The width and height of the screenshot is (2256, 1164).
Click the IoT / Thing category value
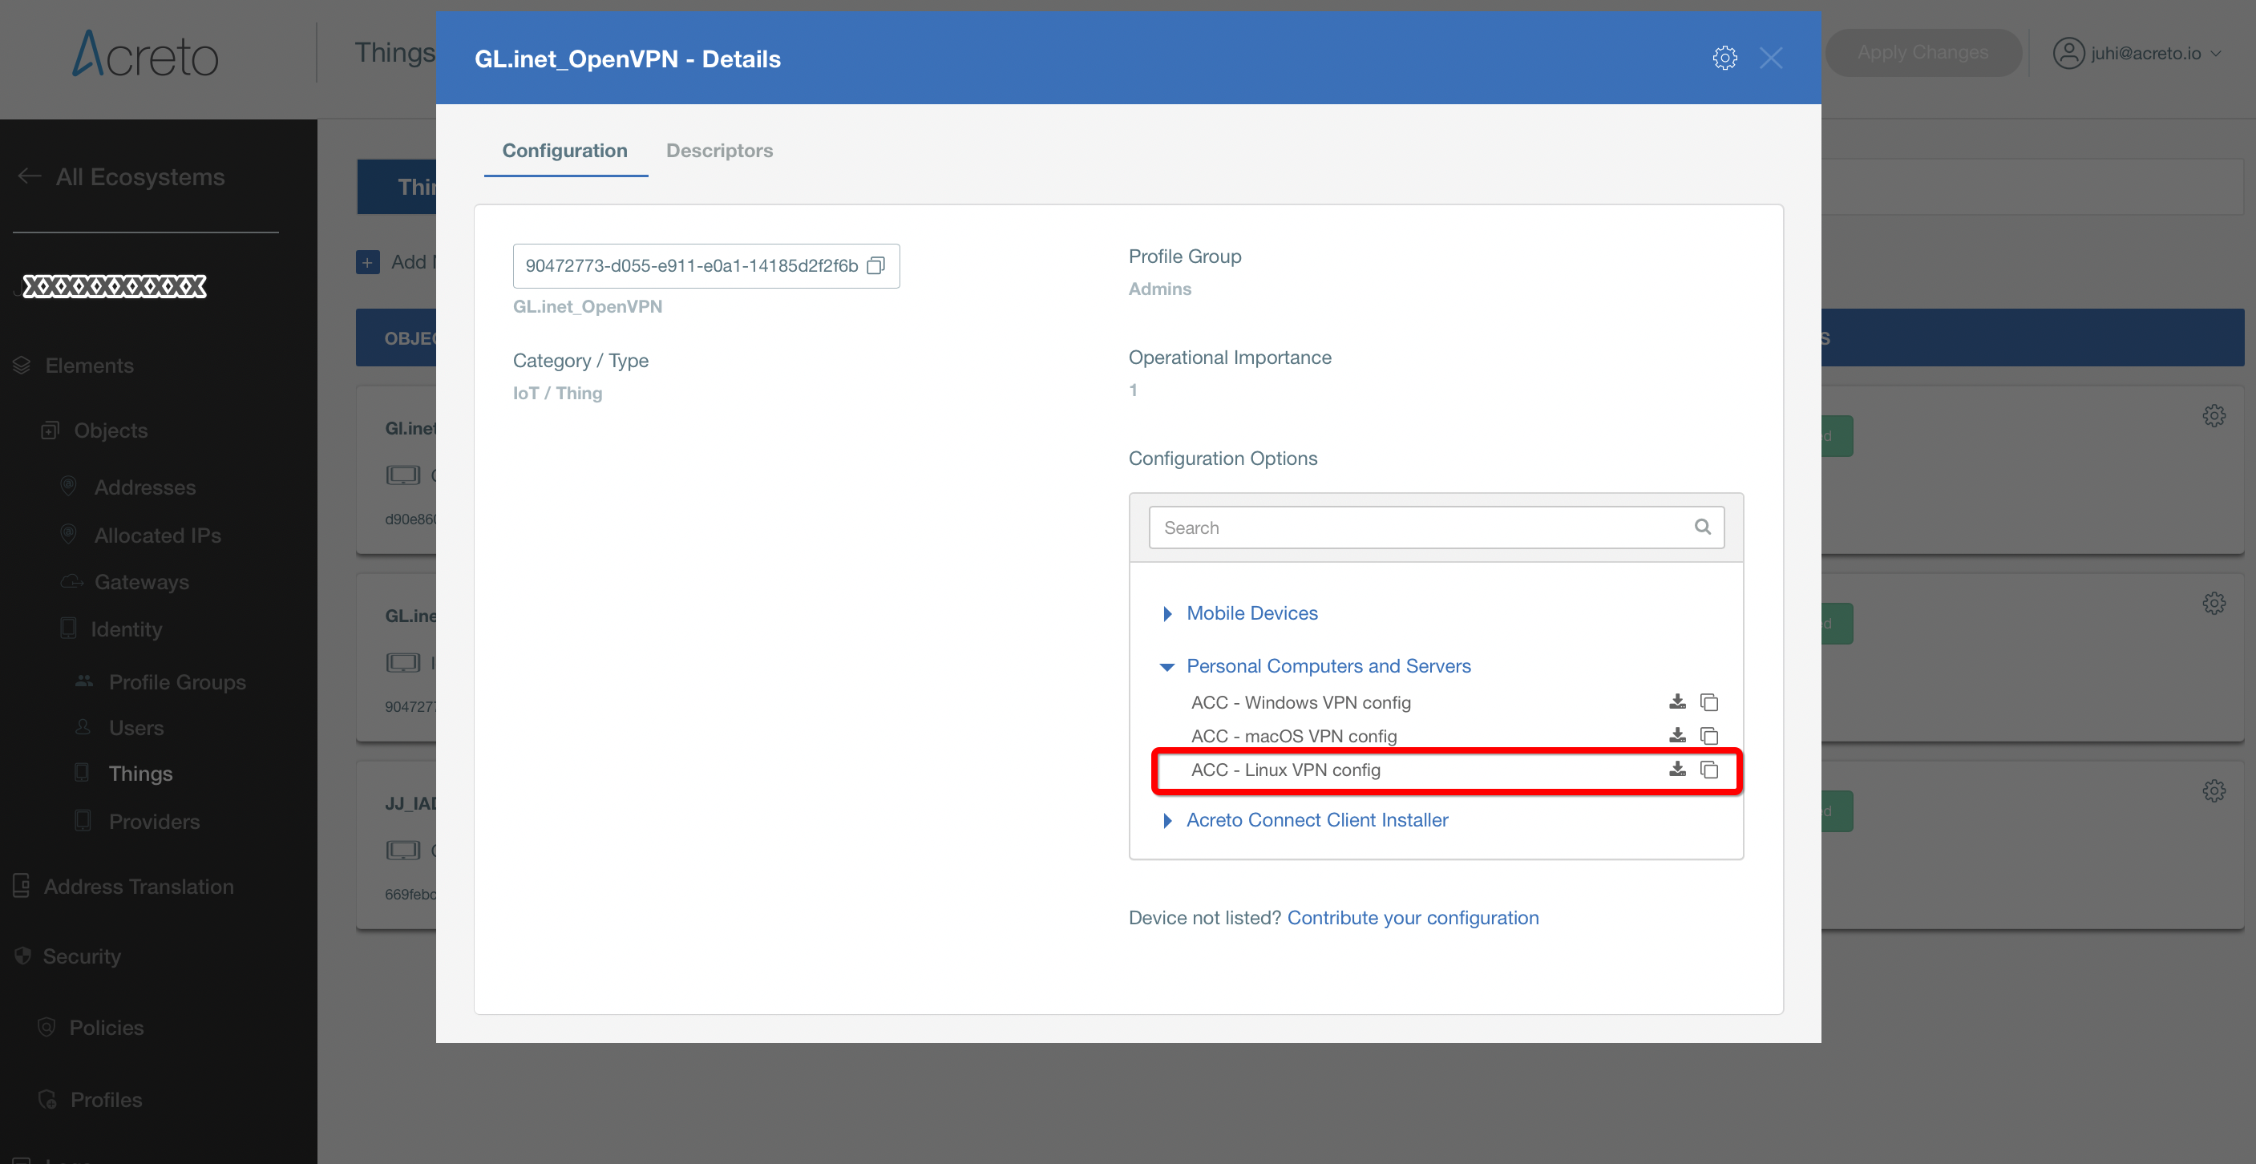[558, 394]
